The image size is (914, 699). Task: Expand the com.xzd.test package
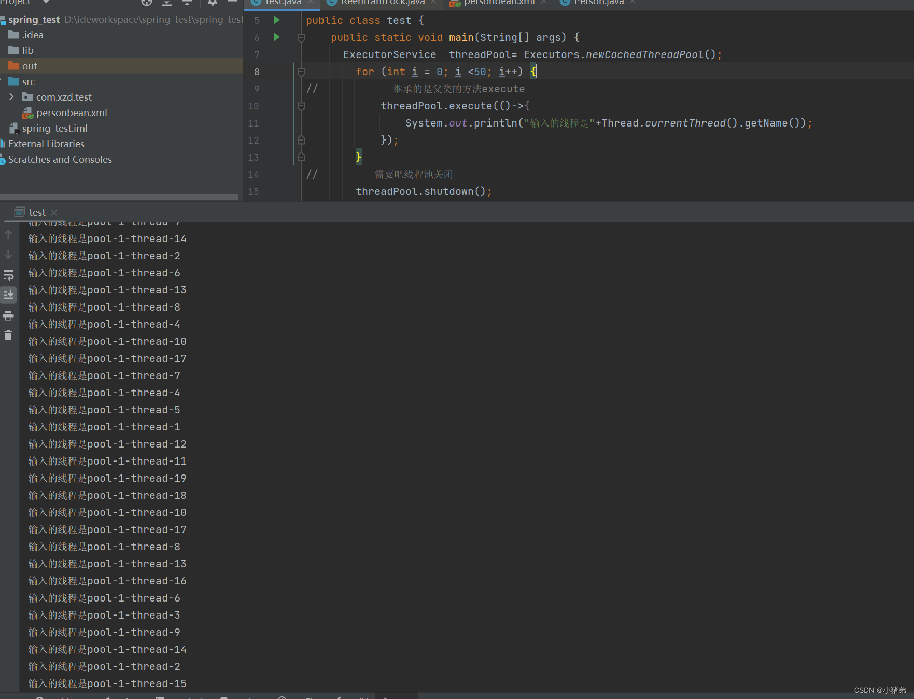point(11,97)
